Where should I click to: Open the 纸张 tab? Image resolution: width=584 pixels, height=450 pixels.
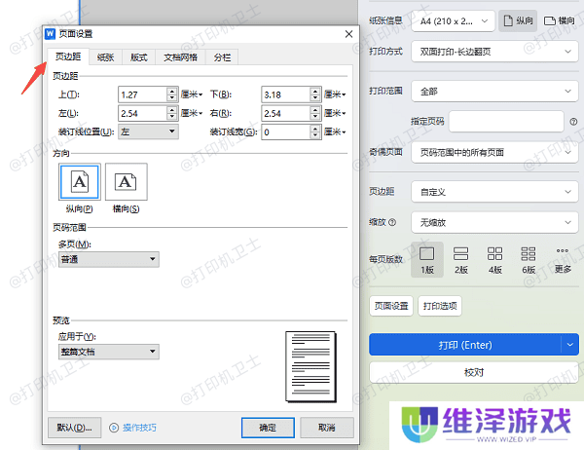click(105, 57)
